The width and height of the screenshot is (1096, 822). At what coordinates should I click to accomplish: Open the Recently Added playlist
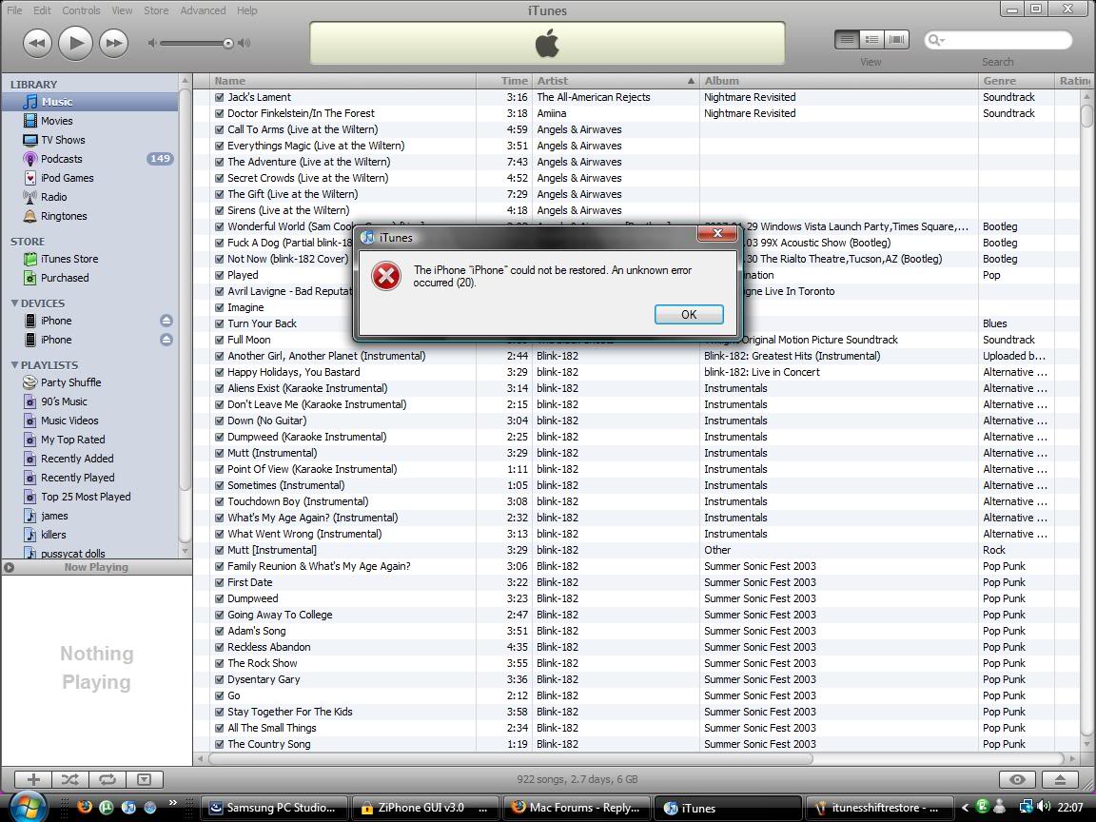click(x=76, y=459)
